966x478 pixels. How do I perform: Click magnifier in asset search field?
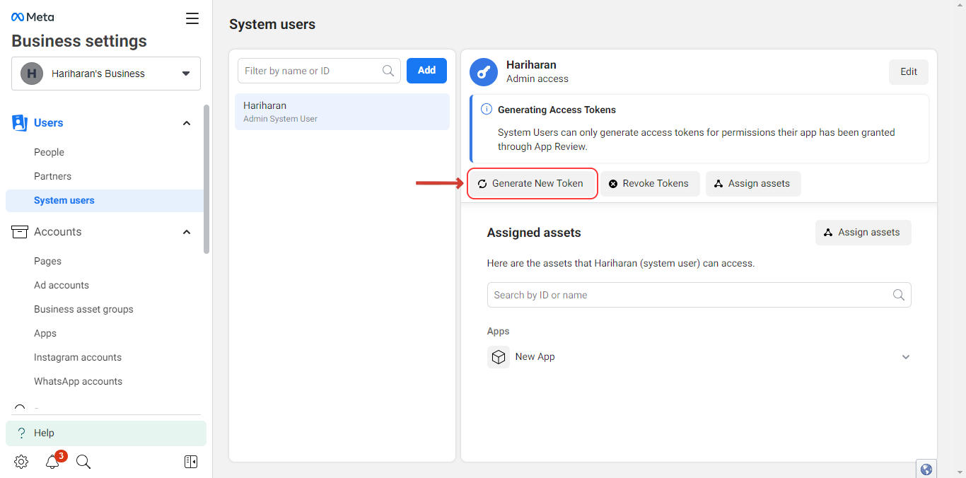[899, 295]
